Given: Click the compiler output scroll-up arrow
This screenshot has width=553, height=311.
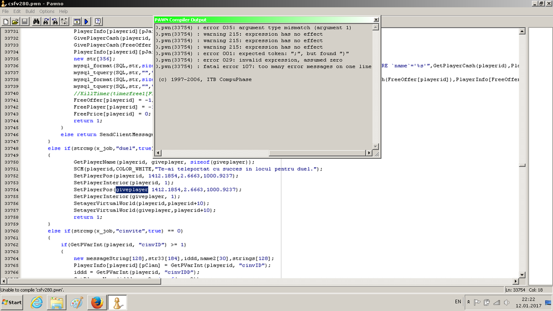Looking at the screenshot, I should [375, 27].
